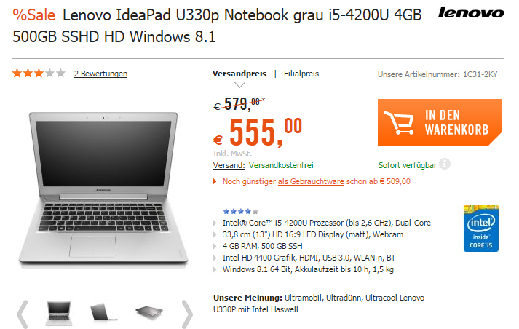Click the red arrow before Noch günstiger
This screenshot has width=519, height=329.
(215, 181)
